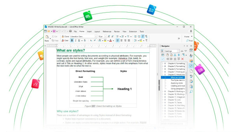This screenshot has height=132, width=238.
Task: Click the Open folder icon
Action: (49, 31)
